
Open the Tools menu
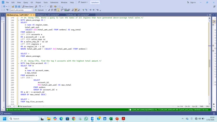46,2
